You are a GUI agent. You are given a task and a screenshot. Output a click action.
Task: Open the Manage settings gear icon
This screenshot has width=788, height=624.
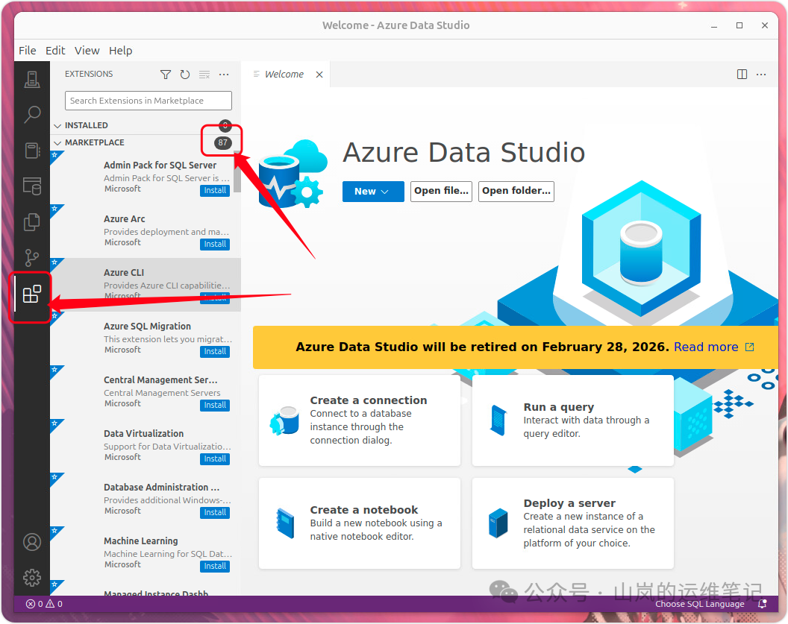click(31, 578)
